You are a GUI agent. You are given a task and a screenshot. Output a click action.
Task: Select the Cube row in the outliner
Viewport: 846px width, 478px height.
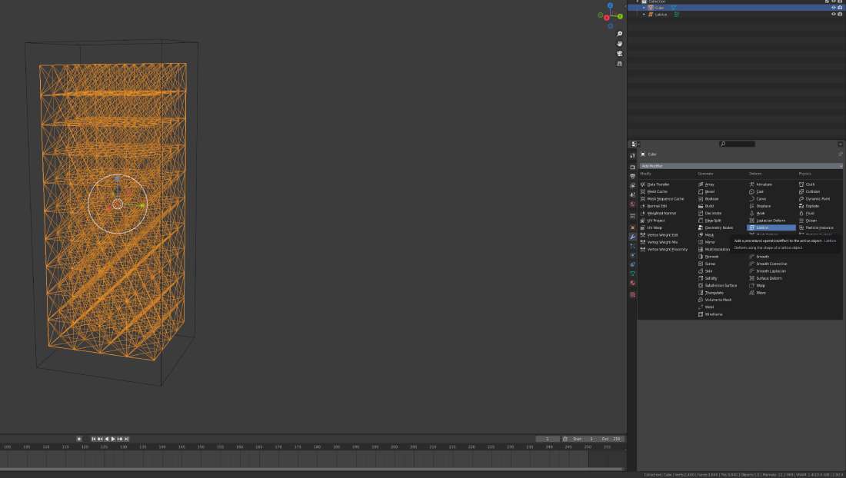[x=736, y=8]
